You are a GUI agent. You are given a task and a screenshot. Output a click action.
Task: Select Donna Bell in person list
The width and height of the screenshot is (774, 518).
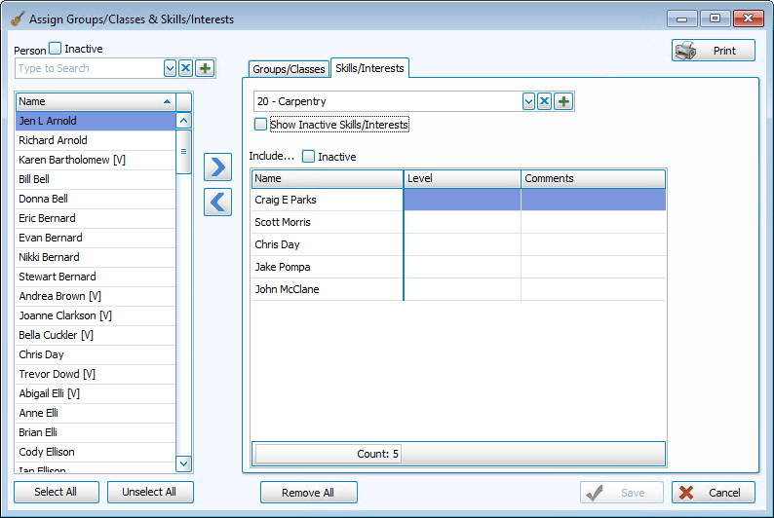click(x=96, y=199)
